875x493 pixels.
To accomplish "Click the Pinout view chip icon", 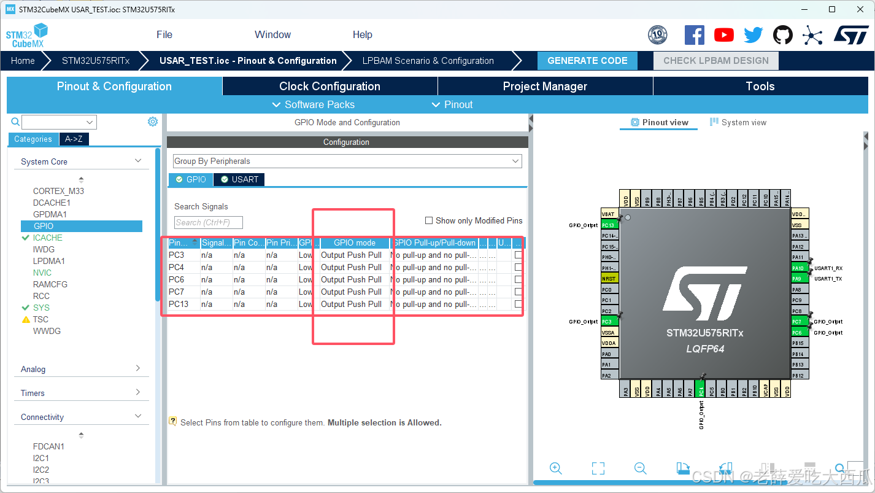I will pos(635,122).
